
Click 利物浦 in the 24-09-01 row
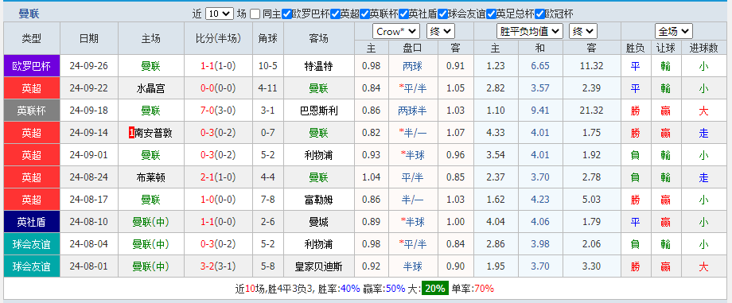click(x=319, y=155)
